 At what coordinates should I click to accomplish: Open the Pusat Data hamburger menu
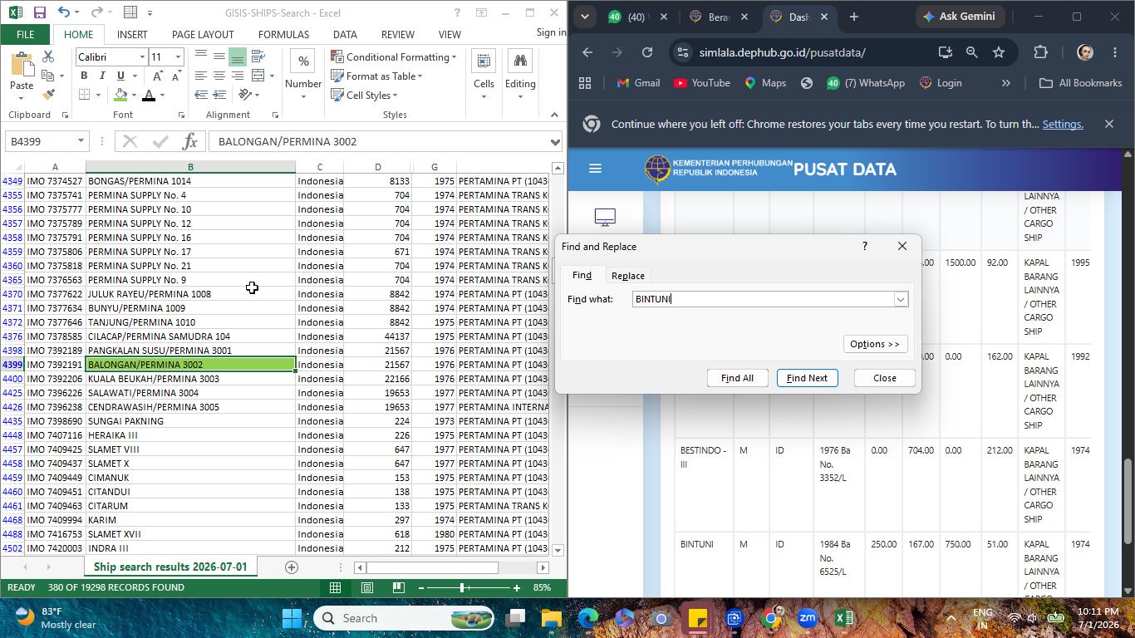click(595, 169)
